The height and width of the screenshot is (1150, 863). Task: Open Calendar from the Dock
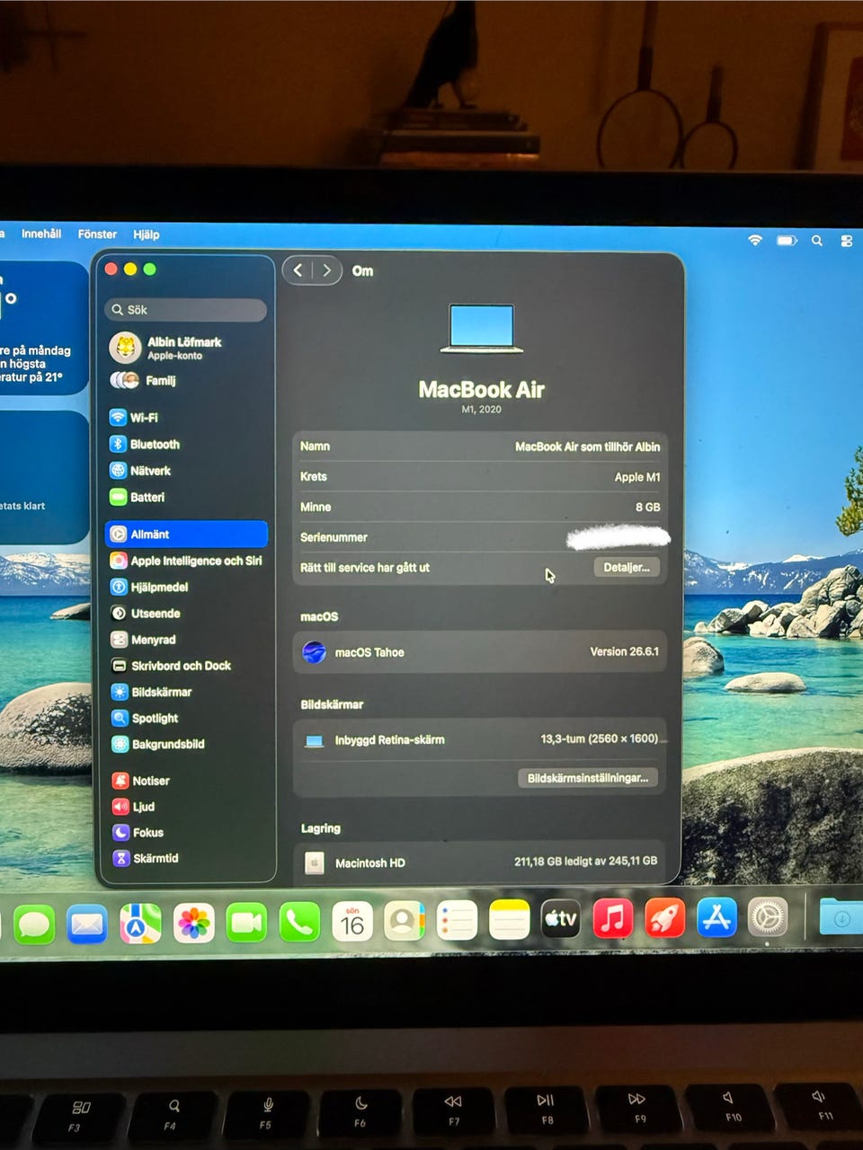point(351,922)
